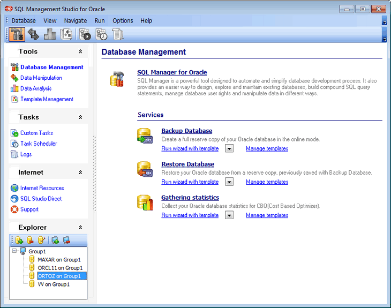Screen dimensions: 391x308
Task: Collapse the Tasks panel section
Action: (x=80, y=117)
